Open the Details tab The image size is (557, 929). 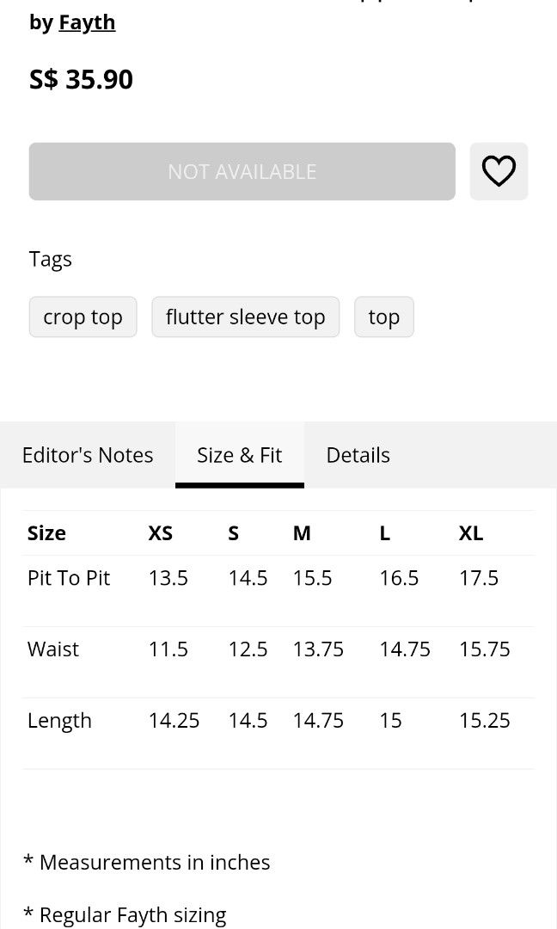[x=358, y=455]
